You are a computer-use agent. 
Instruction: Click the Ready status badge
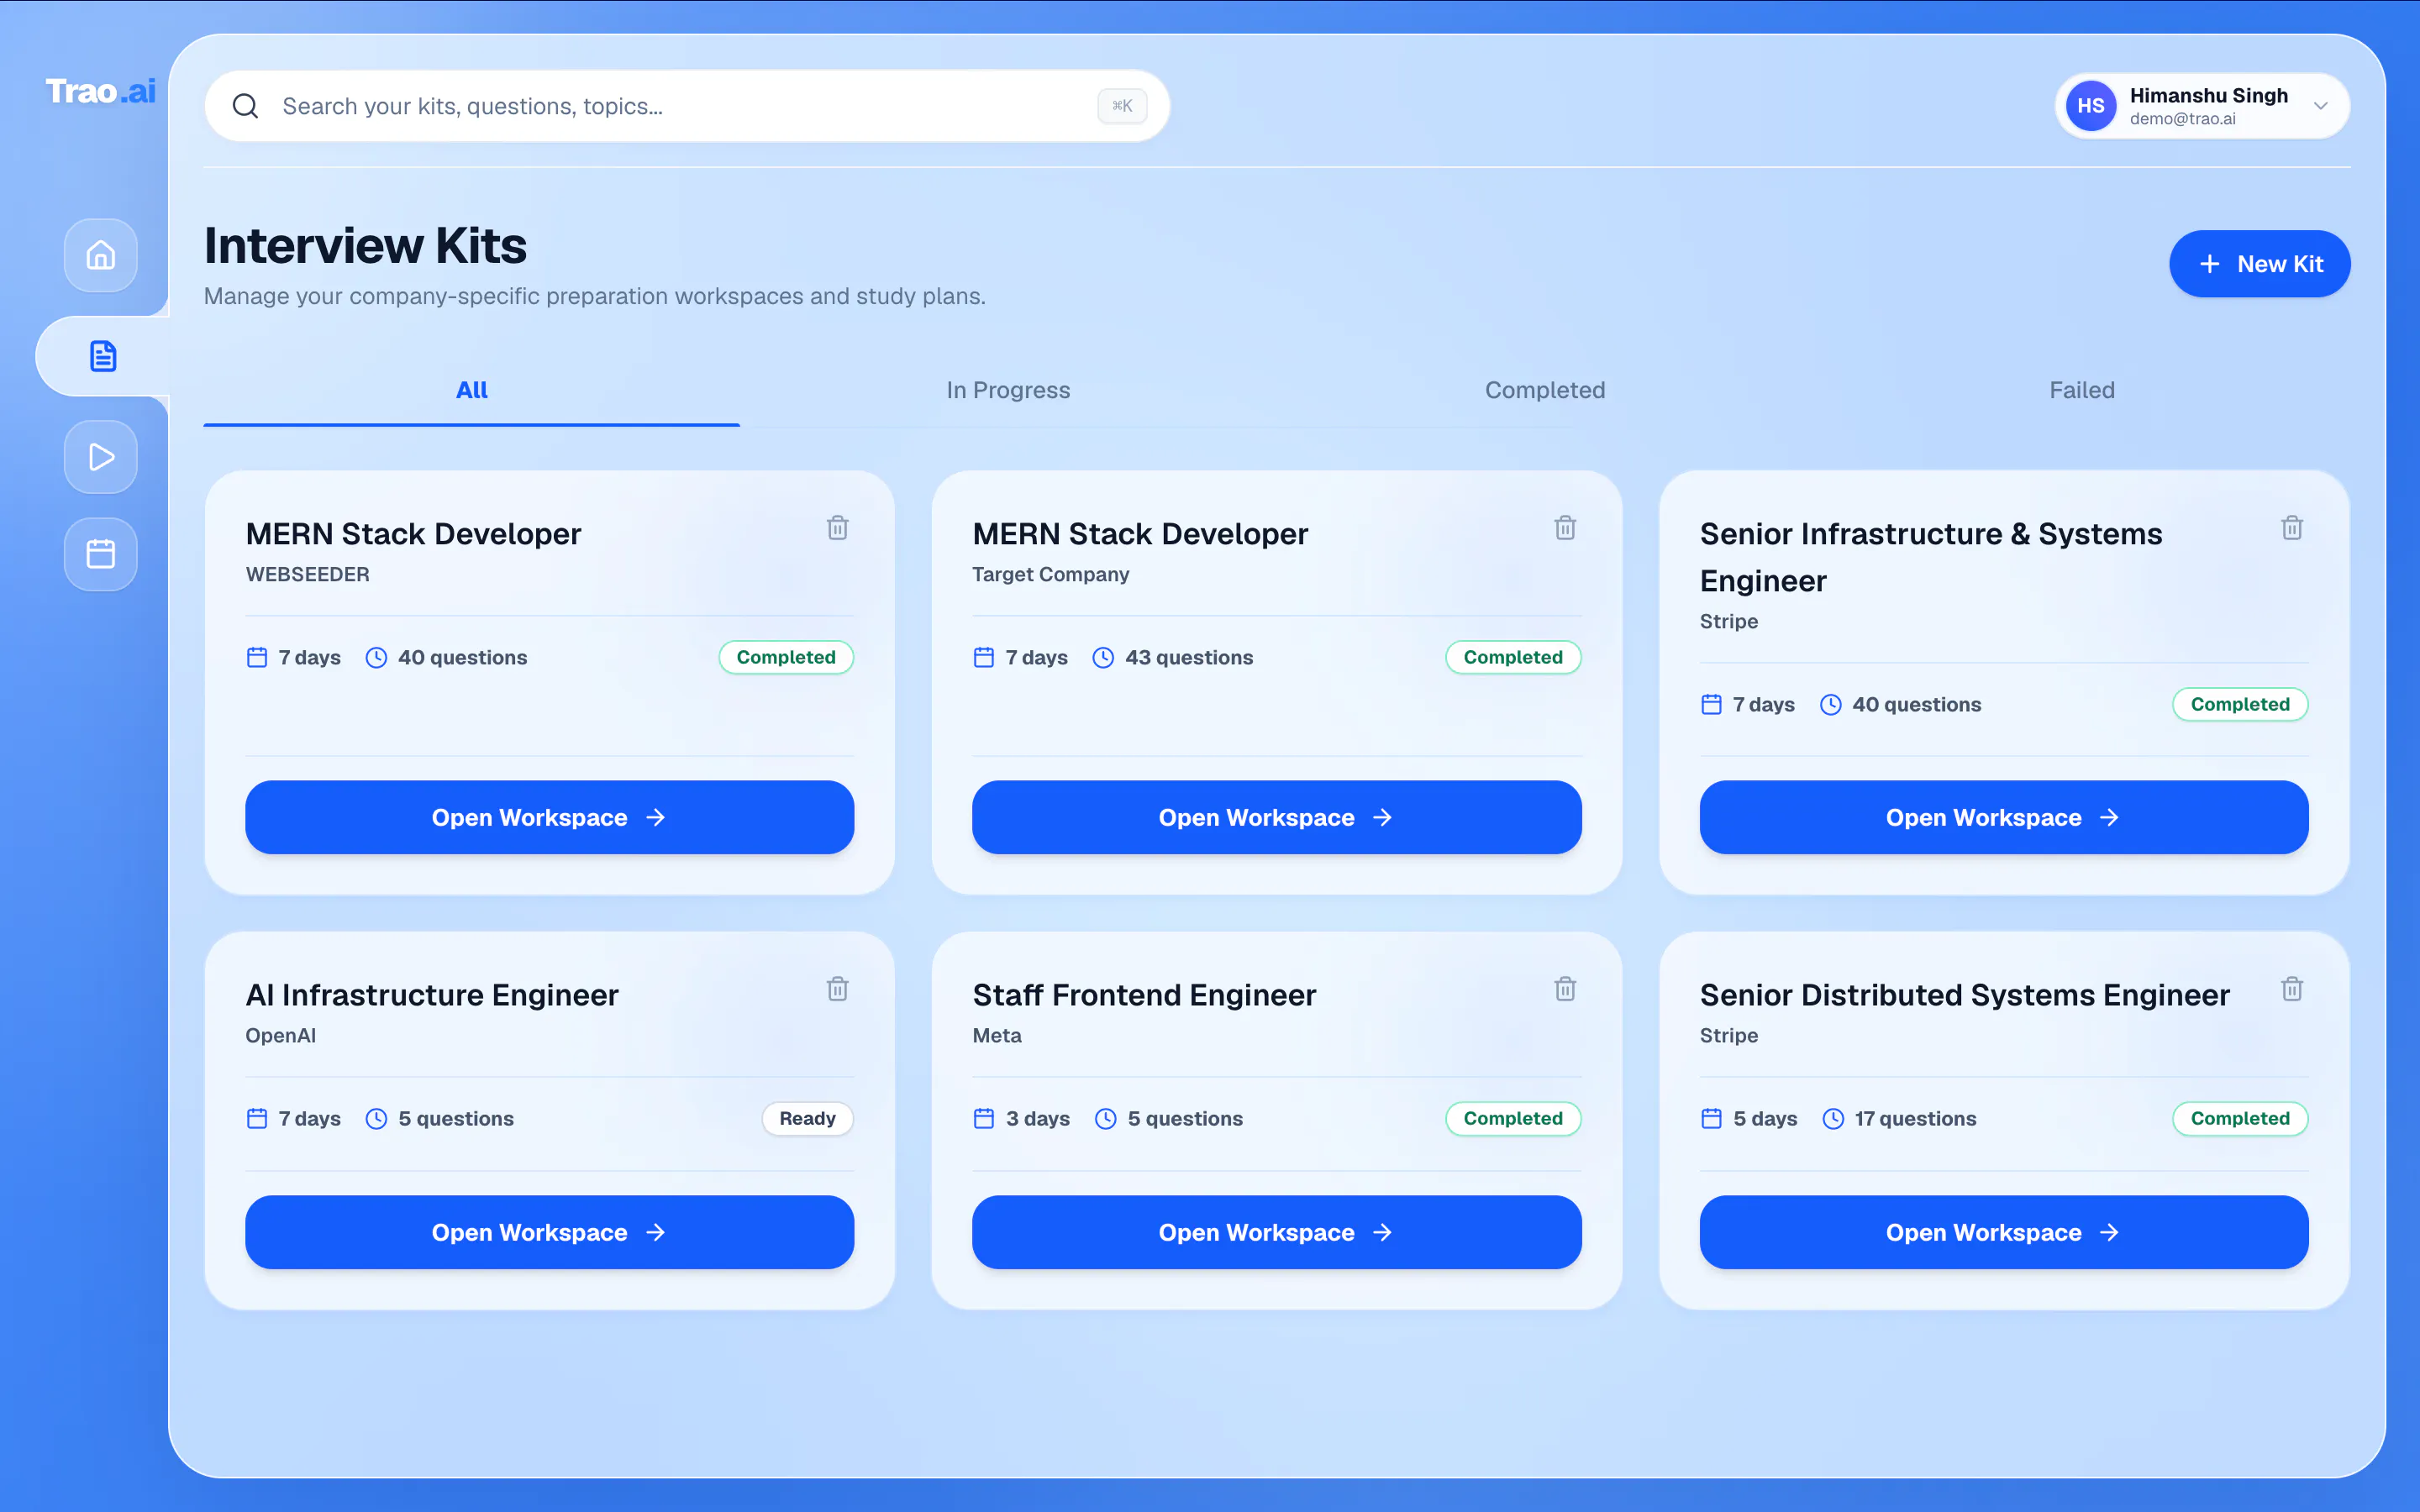(x=807, y=1118)
